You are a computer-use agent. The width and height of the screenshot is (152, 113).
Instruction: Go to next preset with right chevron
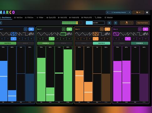pyautogui.click(x=129, y=12)
